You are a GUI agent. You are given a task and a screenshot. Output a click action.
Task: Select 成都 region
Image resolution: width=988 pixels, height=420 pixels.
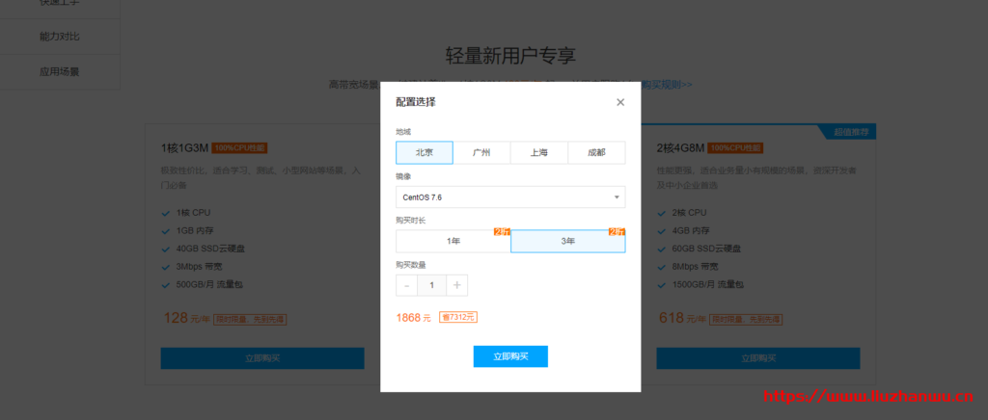[596, 152]
